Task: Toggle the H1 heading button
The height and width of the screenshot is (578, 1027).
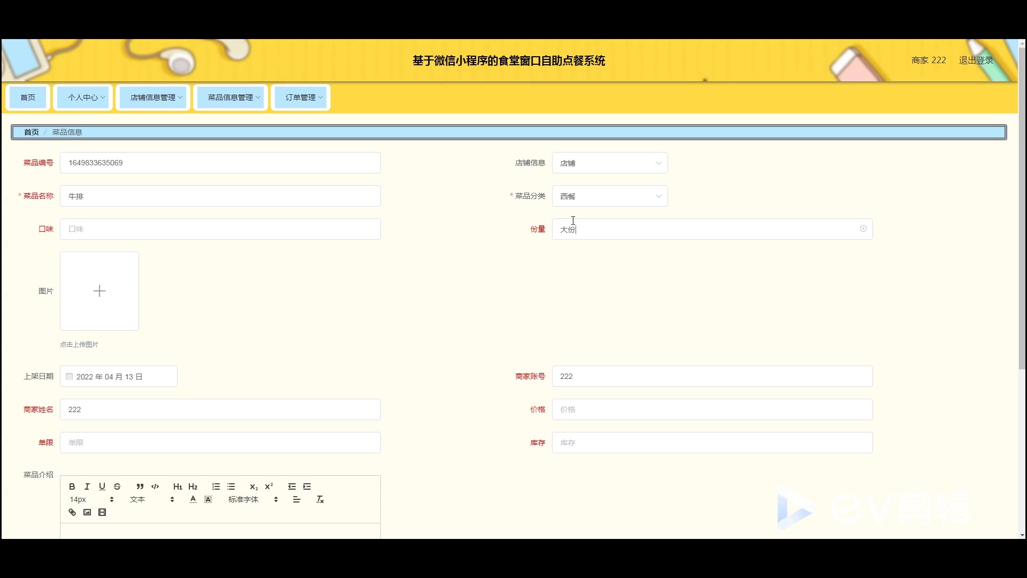Action: (x=178, y=486)
